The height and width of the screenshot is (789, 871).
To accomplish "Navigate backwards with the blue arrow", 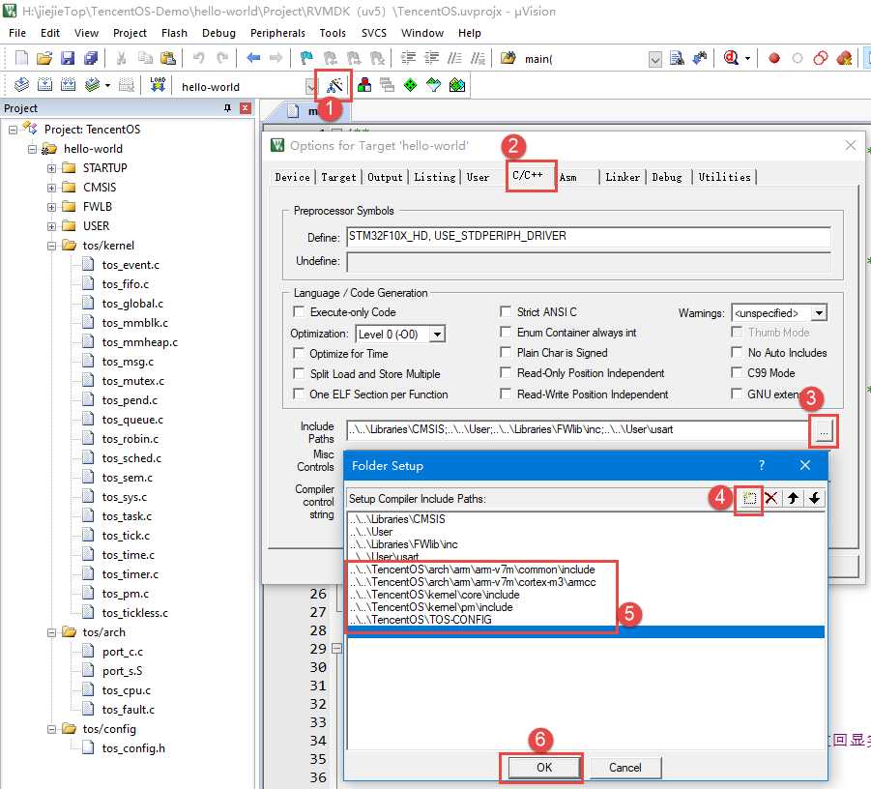I will [x=253, y=58].
